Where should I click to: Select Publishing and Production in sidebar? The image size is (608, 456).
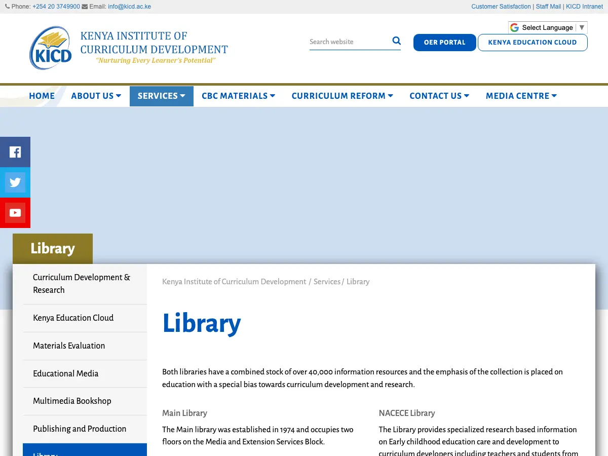tap(85, 429)
